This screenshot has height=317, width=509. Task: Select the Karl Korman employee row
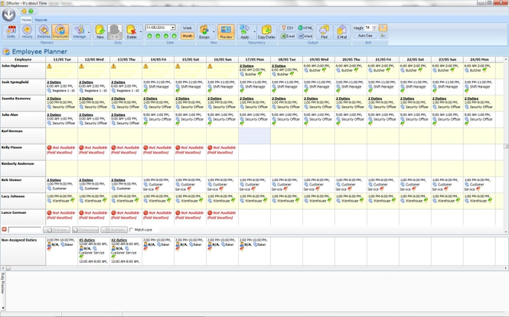23,136
